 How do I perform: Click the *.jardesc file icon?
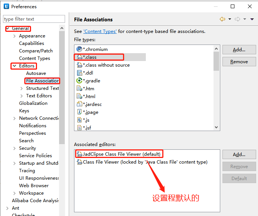coord(80,104)
